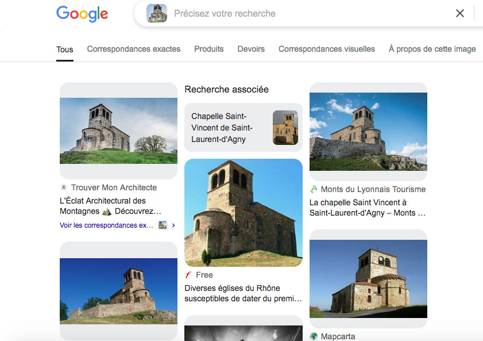Open the Diverses églises du Rhône result
This screenshot has width=483, height=341.
pyautogui.click(x=243, y=293)
